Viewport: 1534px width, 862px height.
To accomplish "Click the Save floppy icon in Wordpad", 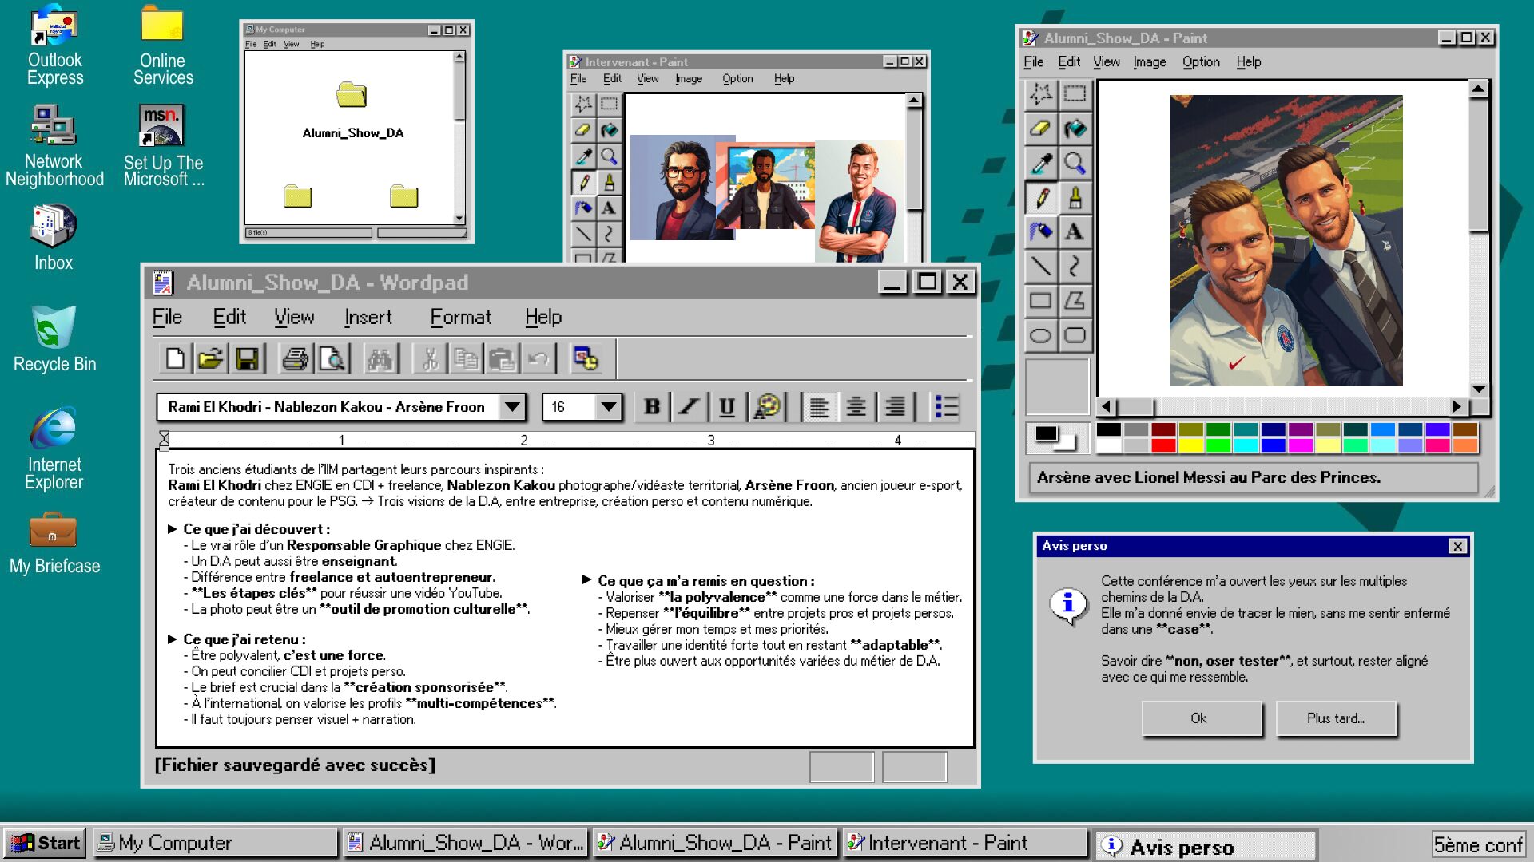I will pyautogui.click(x=247, y=359).
